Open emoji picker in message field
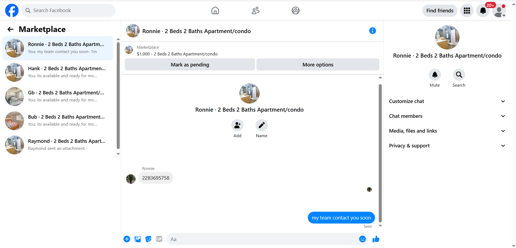 [x=362, y=239]
